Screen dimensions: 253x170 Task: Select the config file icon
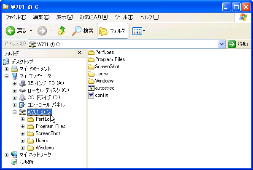click(x=91, y=95)
